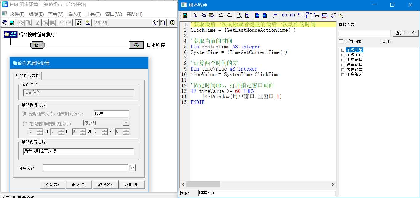This screenshot has height=198, width=420.
Task: Open HMI help from the main toolbar question icon
Action: [x=173, y=23]
